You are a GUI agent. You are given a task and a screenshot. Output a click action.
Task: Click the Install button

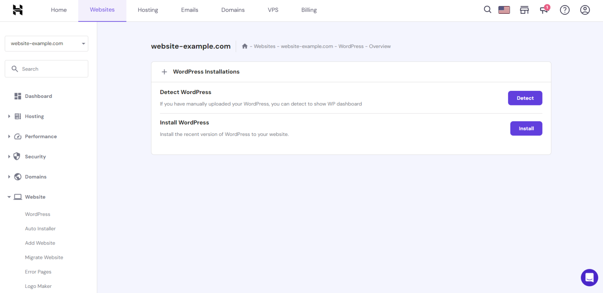(x=526, y=128)
